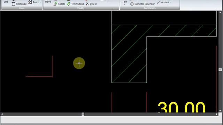Click the horizontal scrollbar thumb
223x125 pixels.
point(83,114)
